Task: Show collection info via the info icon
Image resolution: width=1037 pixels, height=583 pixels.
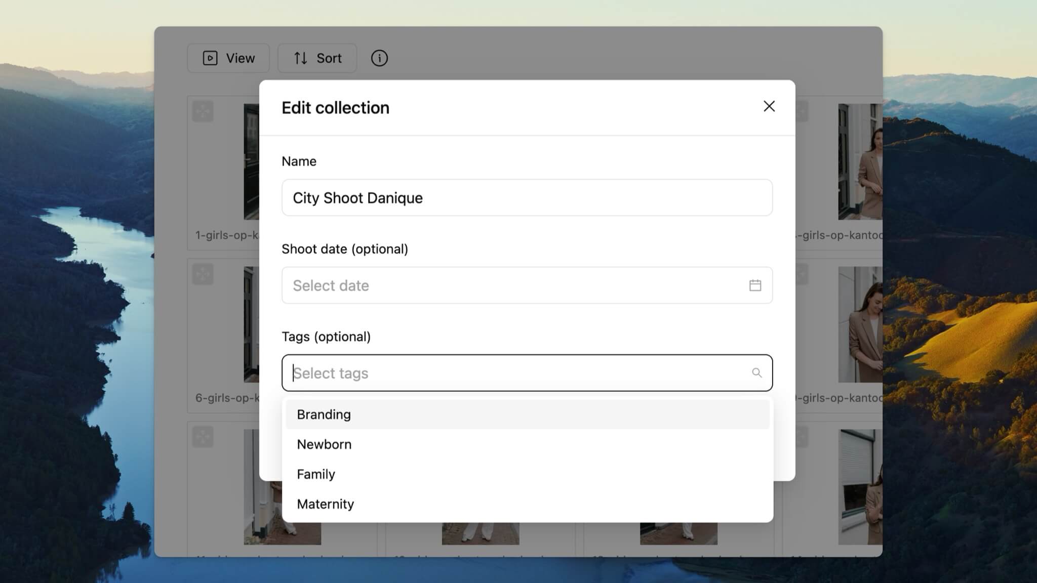Action: coord(379,58)
